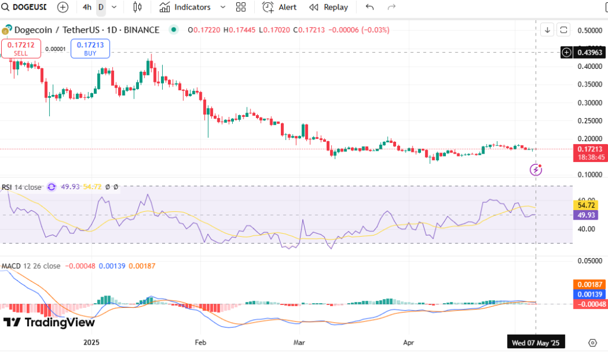
Task: Click the 0.40000 price scale label
Action: pyautogui.click(x=590, y=66)
